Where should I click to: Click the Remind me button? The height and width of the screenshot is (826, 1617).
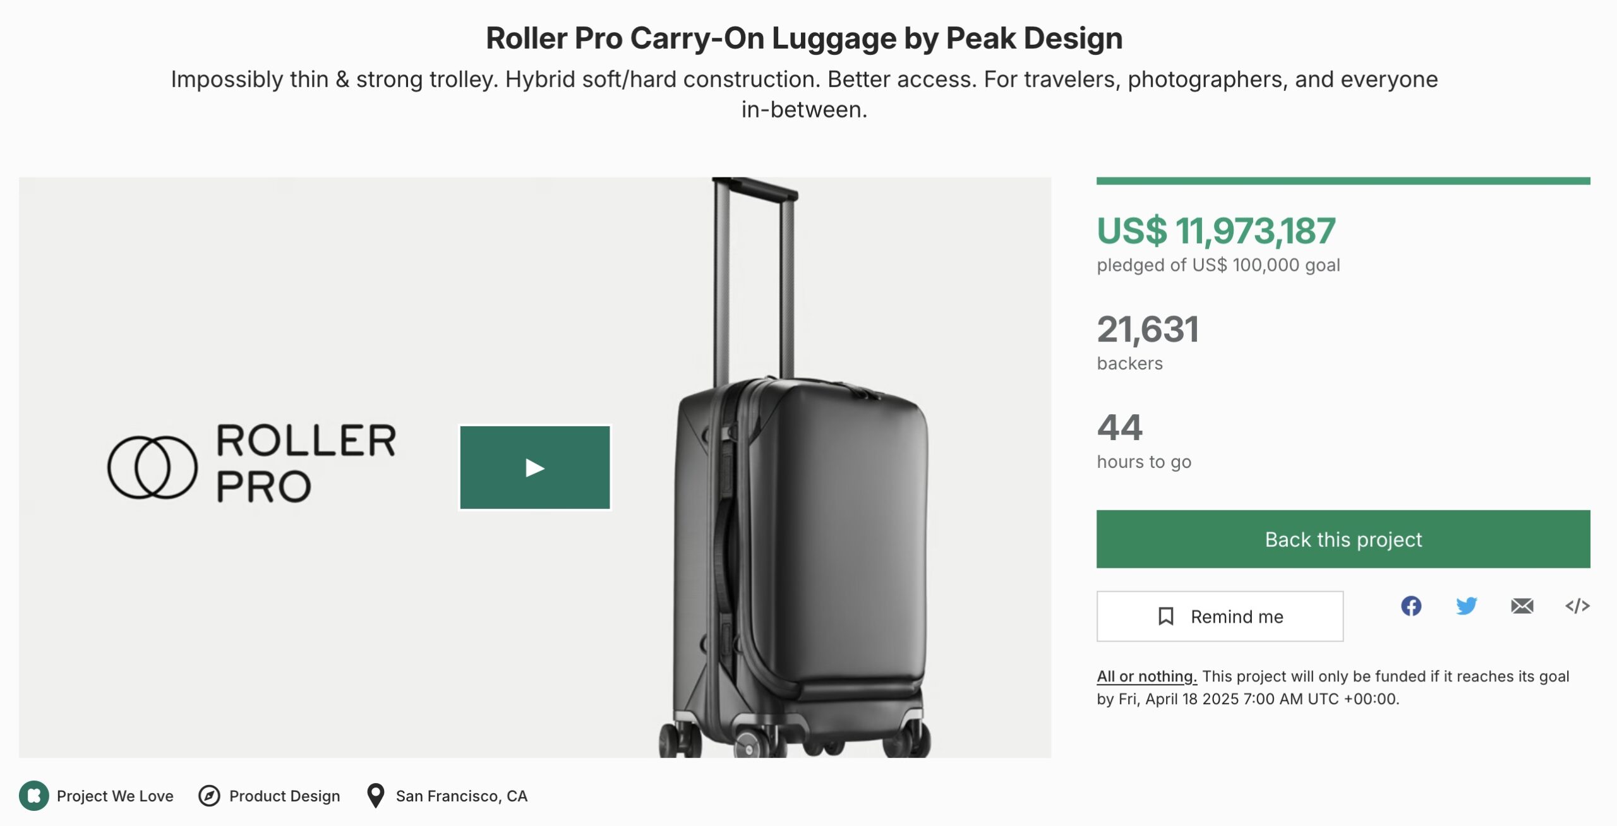1220,616
